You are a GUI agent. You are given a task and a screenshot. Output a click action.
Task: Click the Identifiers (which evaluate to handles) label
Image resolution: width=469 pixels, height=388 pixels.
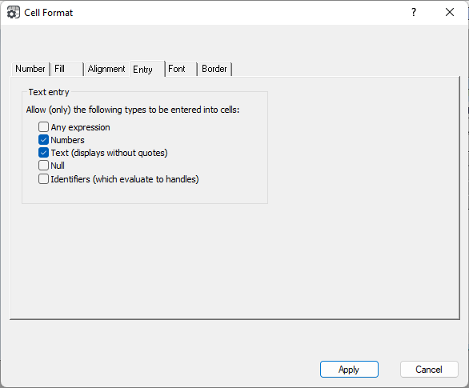(x=125, y=179)
